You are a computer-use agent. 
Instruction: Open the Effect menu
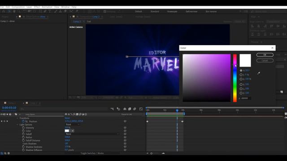[x=37, y=7]
